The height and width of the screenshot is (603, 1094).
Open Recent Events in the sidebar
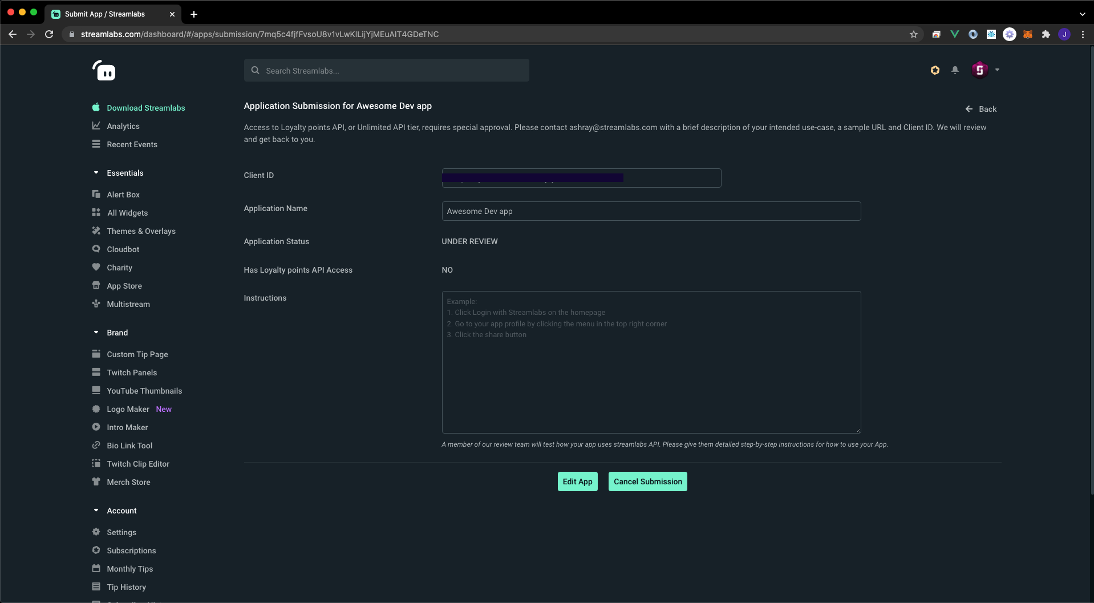point(132,144)
